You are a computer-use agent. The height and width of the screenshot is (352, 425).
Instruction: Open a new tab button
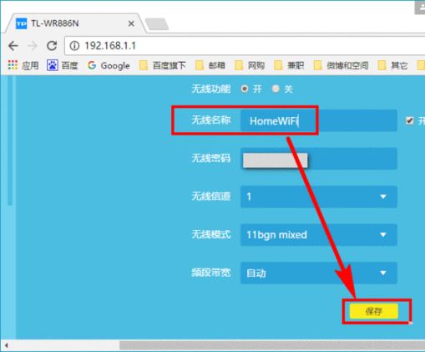point(157,24)
